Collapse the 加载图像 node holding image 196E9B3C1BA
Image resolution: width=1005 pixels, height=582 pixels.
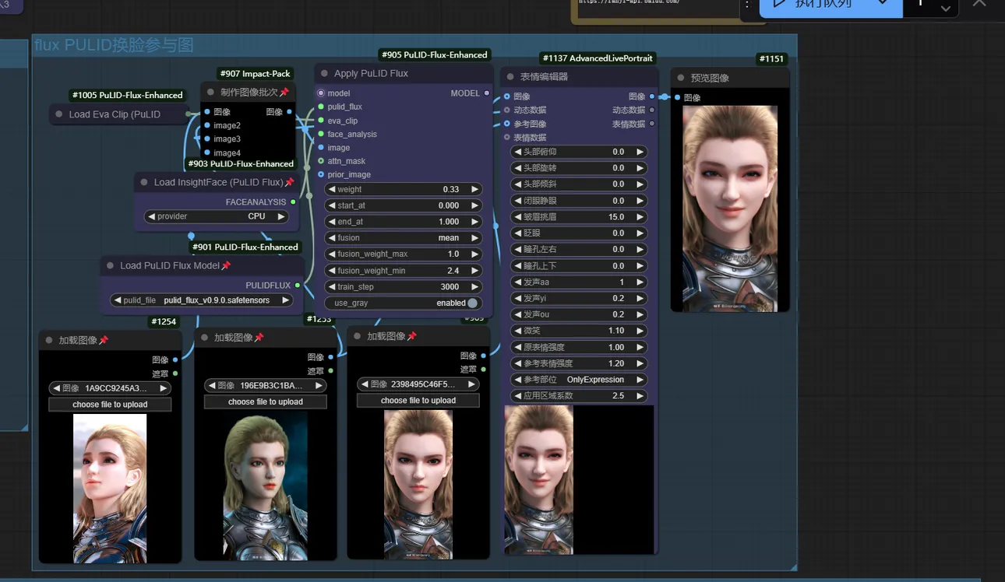pyautogui.click(x=204, y=338)
